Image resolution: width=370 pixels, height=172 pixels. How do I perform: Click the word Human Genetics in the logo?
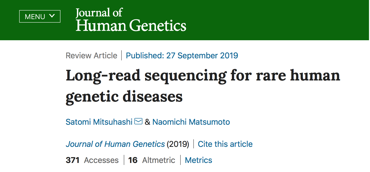pyautogui.click(x=131, y=25)
